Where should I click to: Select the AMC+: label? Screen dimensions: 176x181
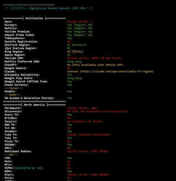coord(9,148)
